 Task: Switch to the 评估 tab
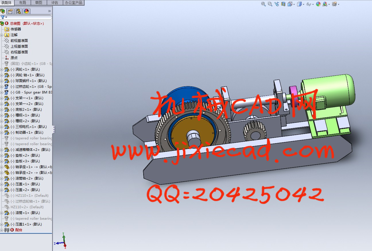tap(55, 3)
